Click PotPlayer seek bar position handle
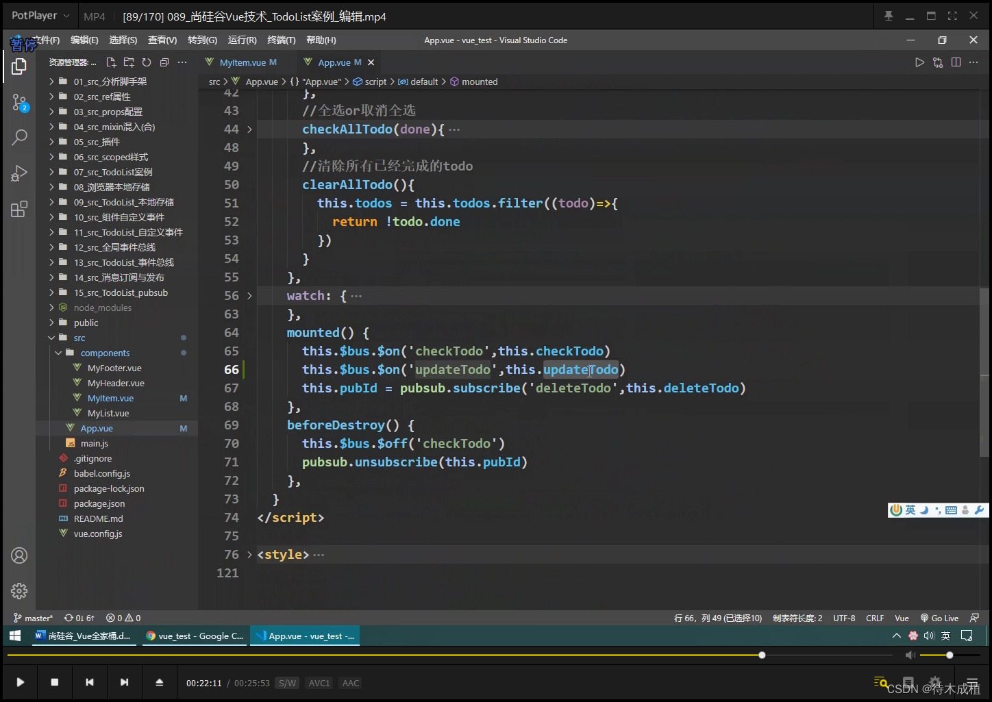992x702 pixels. click(762, 655)
